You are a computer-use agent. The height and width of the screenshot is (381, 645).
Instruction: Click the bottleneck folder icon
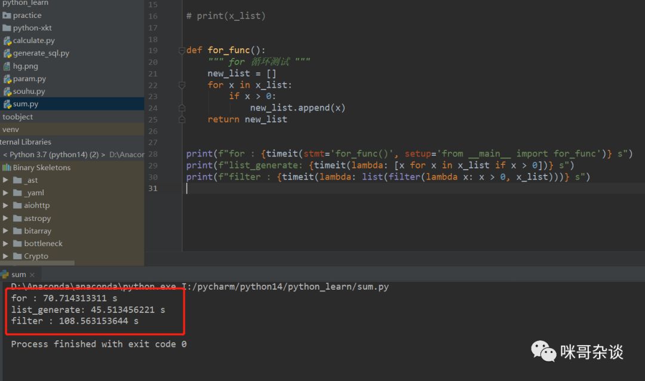pos(17,244)
